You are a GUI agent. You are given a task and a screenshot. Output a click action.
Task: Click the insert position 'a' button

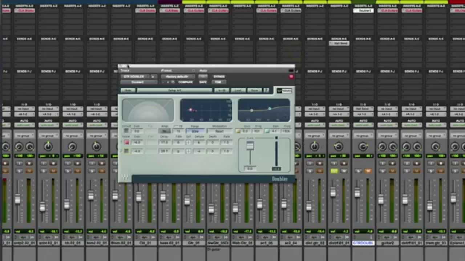(153, 77)
